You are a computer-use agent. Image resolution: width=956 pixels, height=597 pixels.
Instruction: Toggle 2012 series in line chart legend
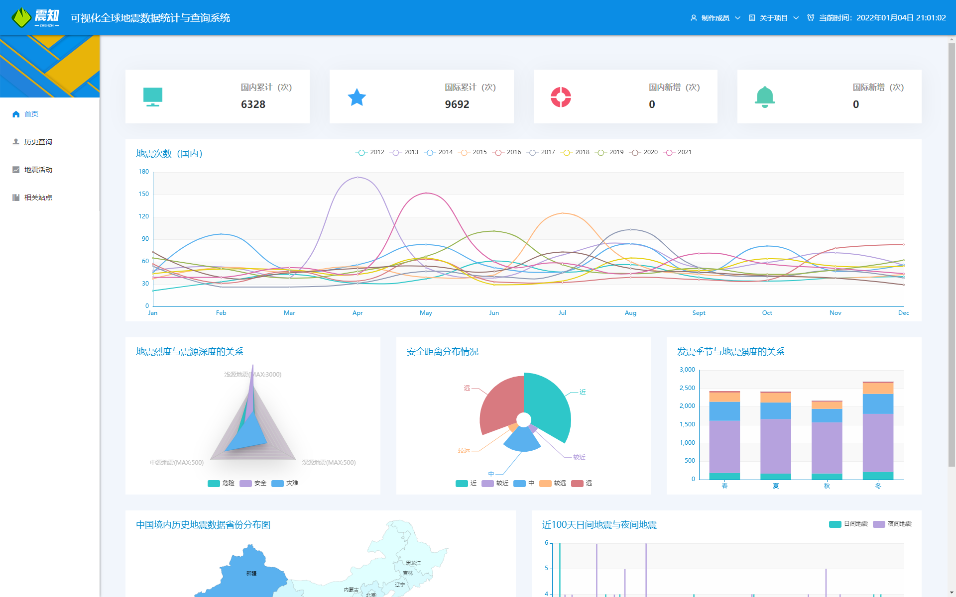(x=369, y=152)
